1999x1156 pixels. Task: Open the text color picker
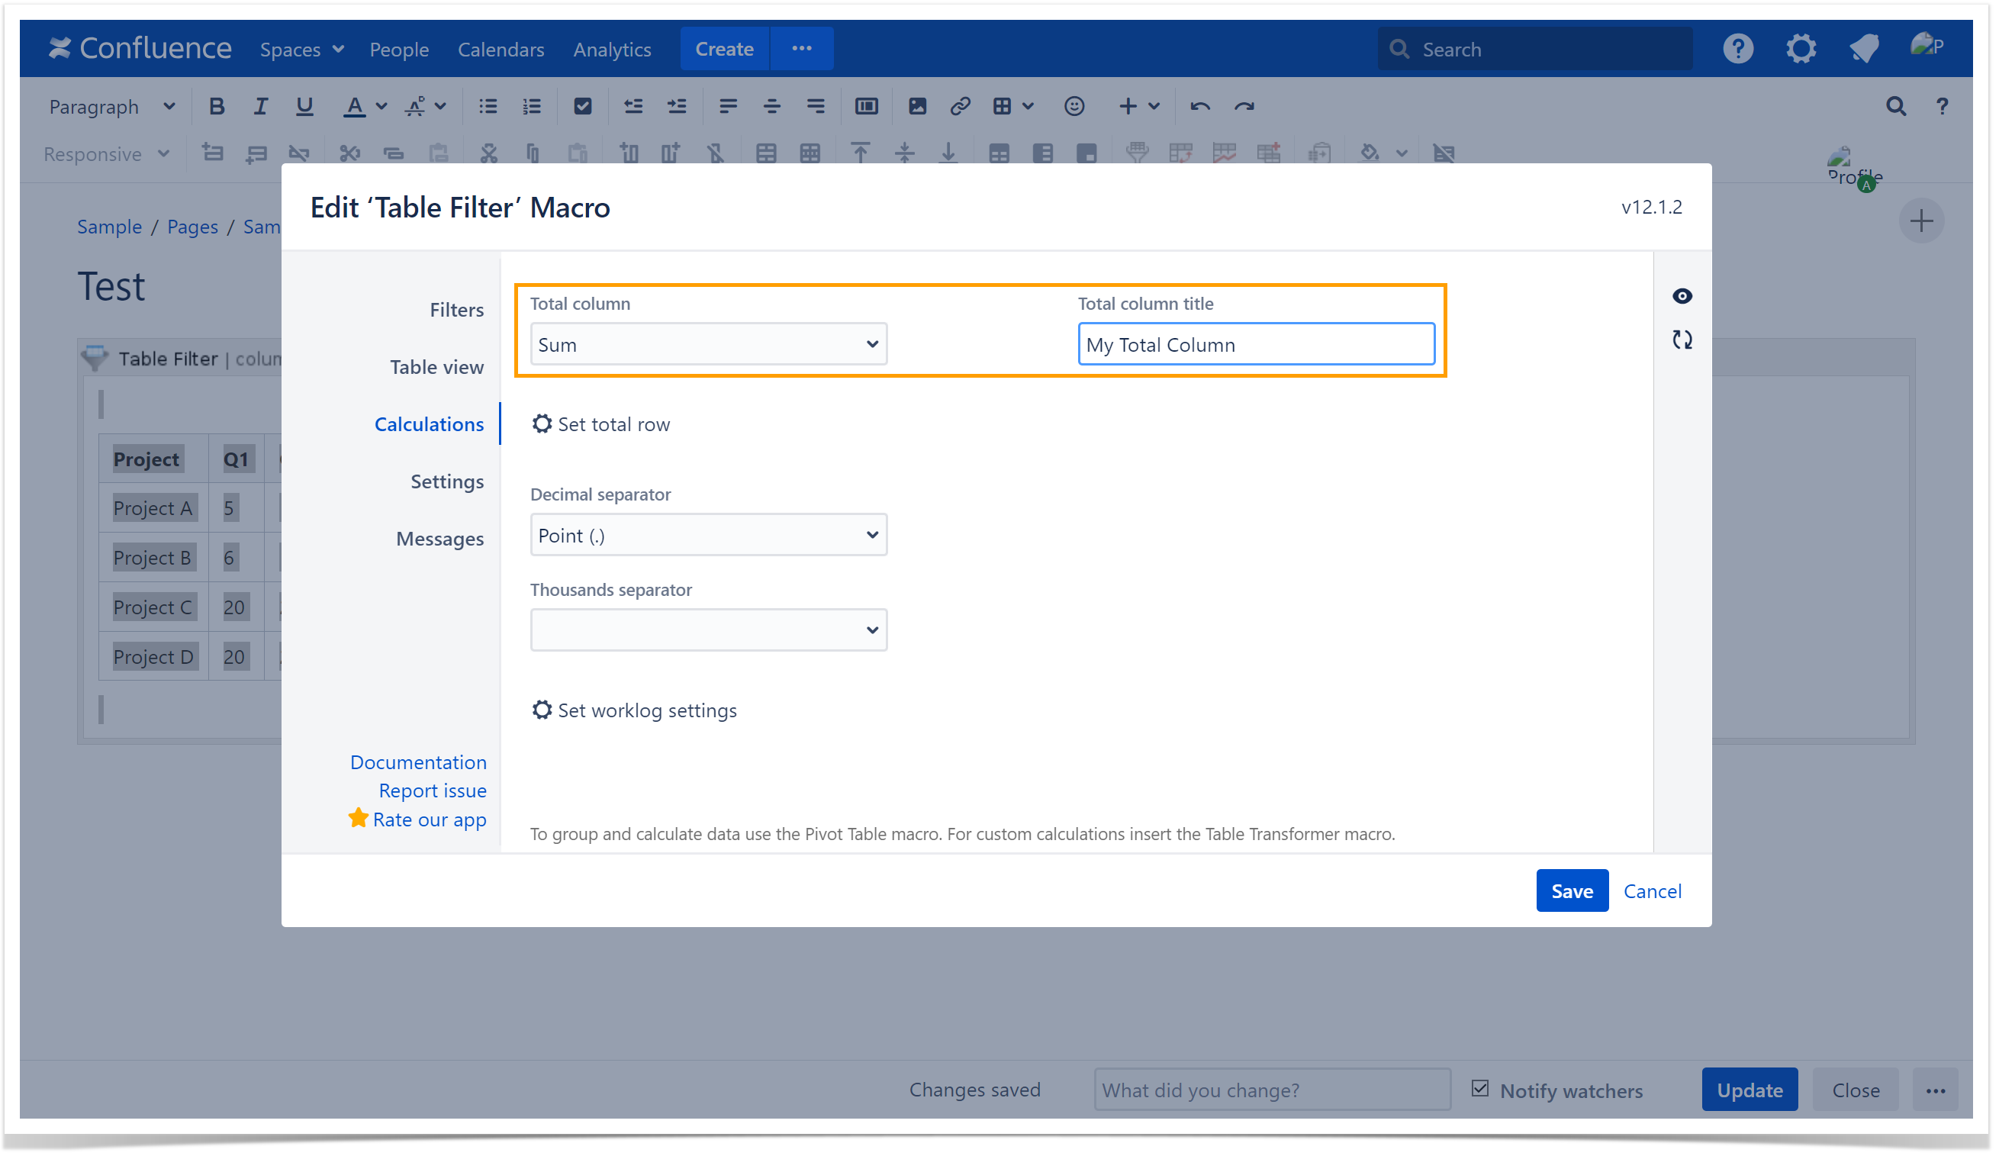(355, 106)
